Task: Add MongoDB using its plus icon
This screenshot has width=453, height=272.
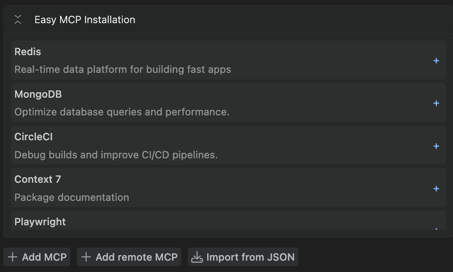Action: tap(436, 103)
